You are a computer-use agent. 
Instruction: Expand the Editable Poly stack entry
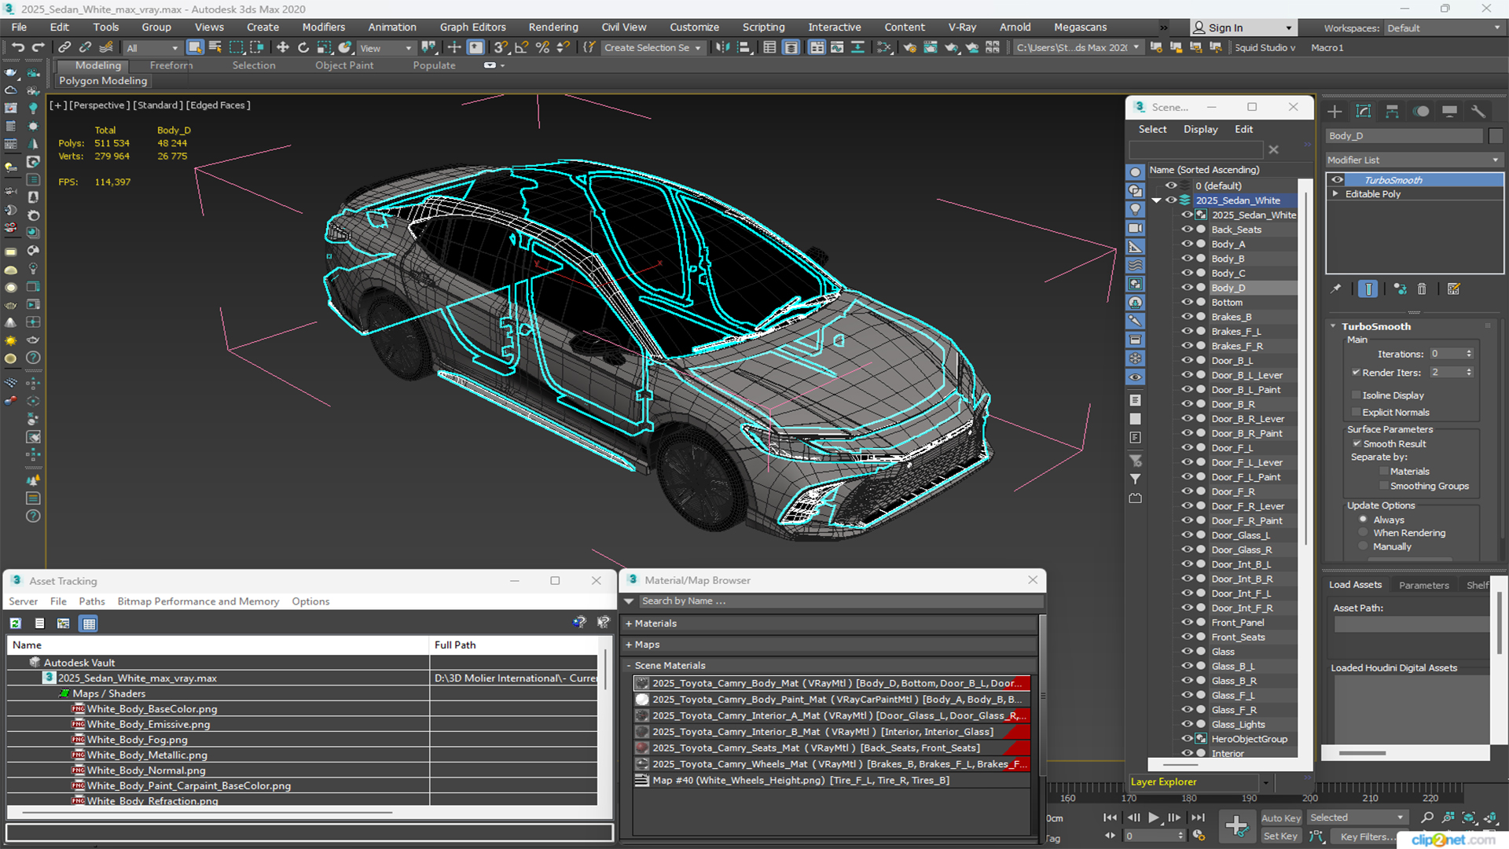click(x=1335, y=193)
